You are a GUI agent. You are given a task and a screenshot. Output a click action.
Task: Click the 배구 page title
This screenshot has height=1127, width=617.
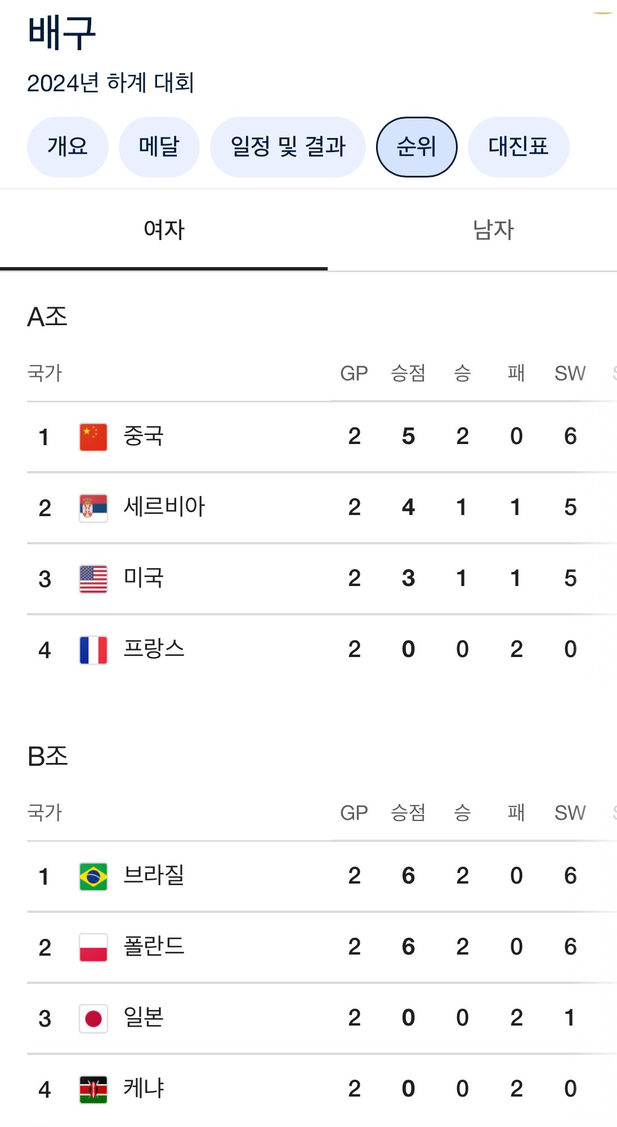pyautogui.click(x=62, y=33)
